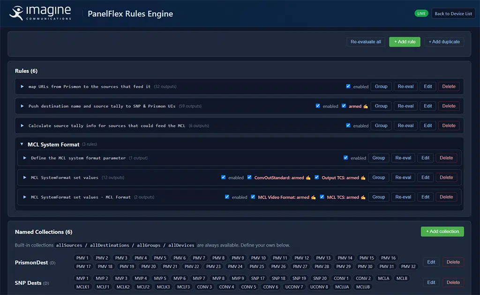Uncheck Output TCS armed checkbox
The width and height of the screenshot is (480, 295).
(x=317, y=177)
